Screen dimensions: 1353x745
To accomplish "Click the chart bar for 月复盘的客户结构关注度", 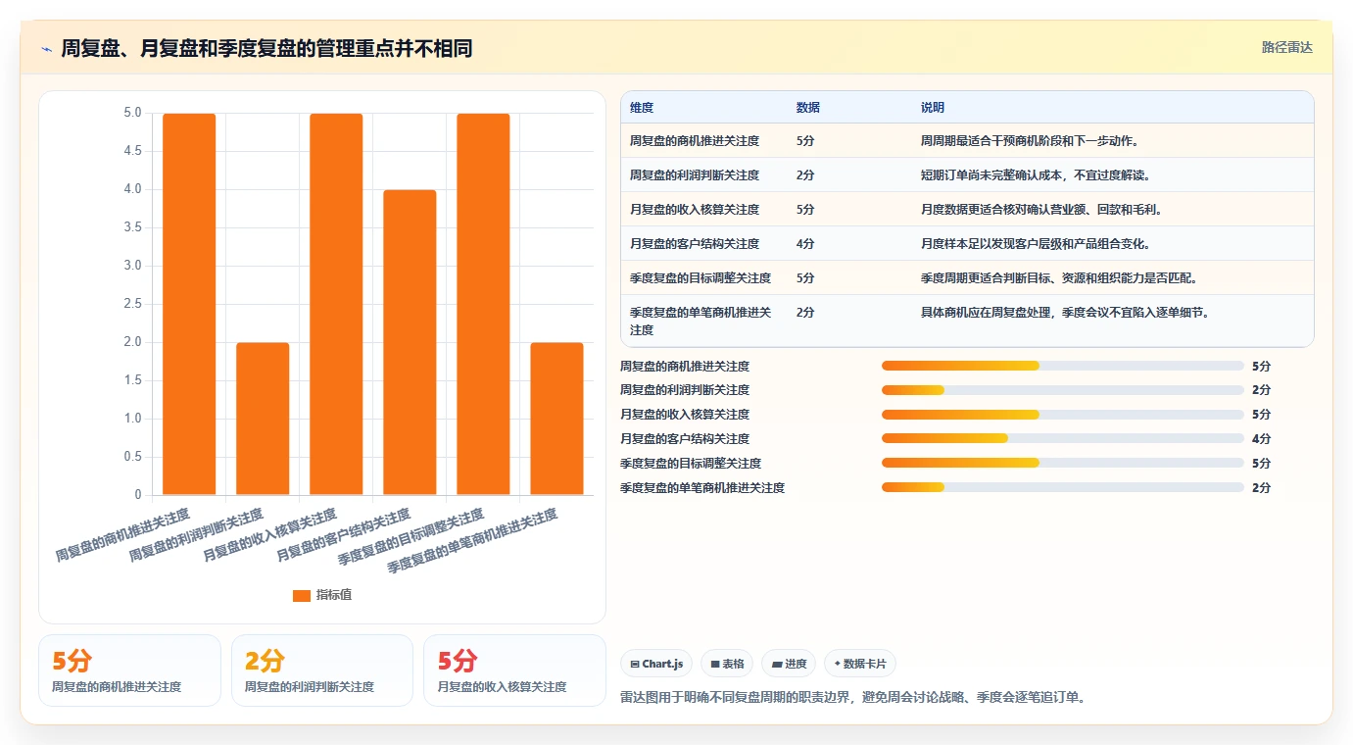I will point(410,342).
